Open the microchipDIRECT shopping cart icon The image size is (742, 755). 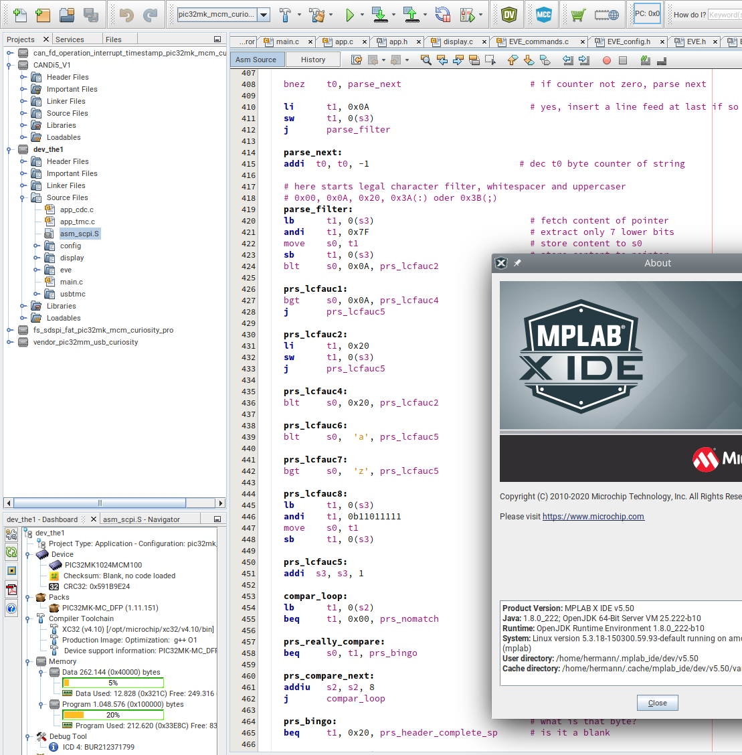578,15
